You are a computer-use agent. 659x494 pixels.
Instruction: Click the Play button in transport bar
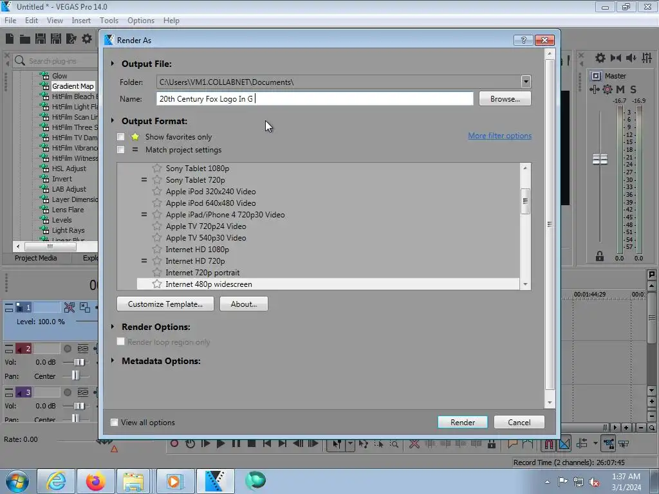221,444
